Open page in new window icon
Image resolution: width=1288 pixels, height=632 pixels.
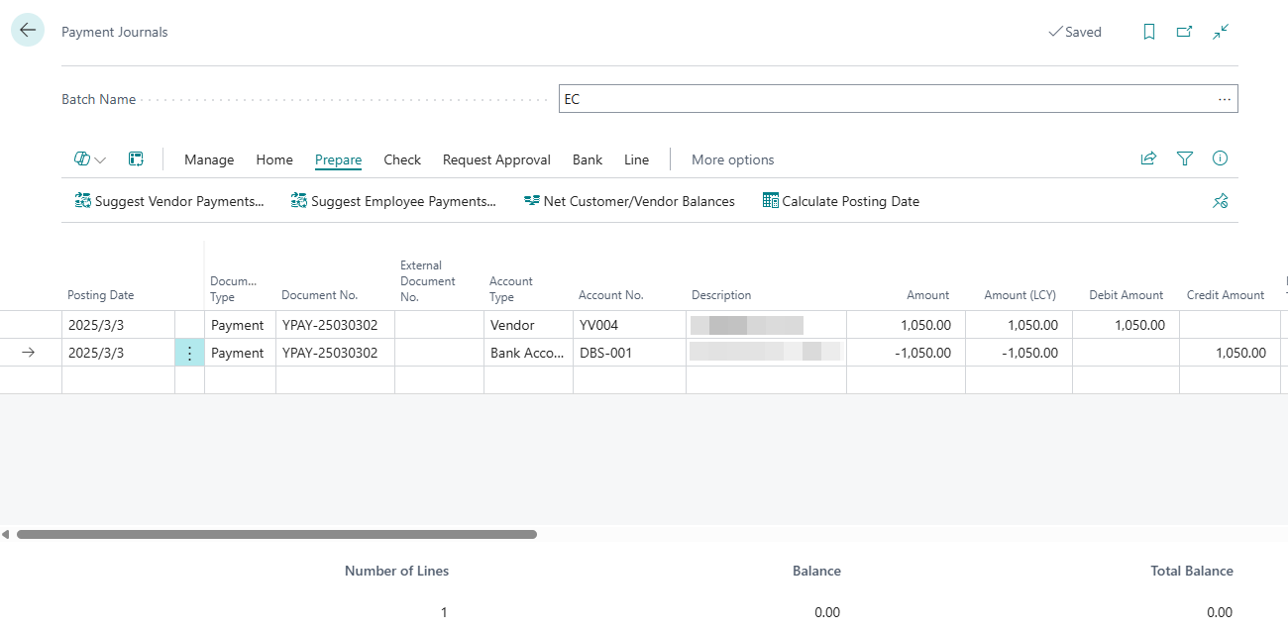[1184, 32]
